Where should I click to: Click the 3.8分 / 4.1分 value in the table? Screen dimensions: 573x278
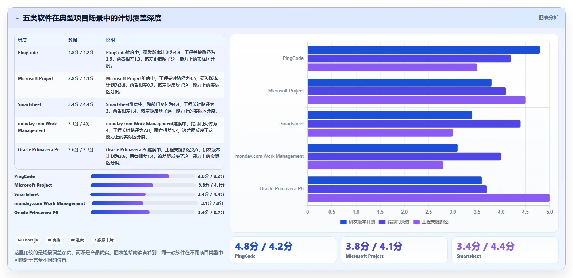click(x=81, y=79)
